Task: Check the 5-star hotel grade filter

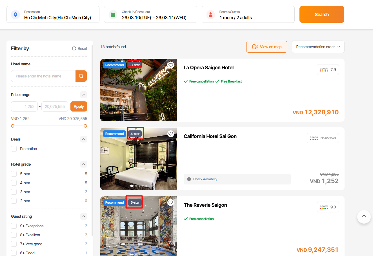Action: [14, 174]
